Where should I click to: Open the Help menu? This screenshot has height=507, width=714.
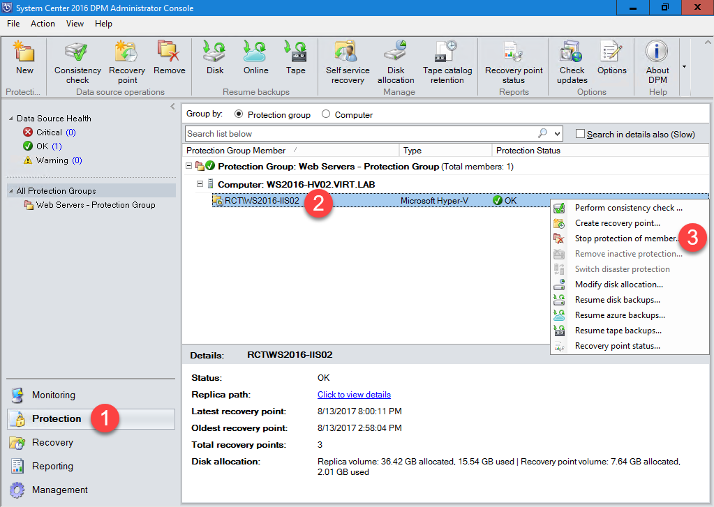(x=103, y=24)
